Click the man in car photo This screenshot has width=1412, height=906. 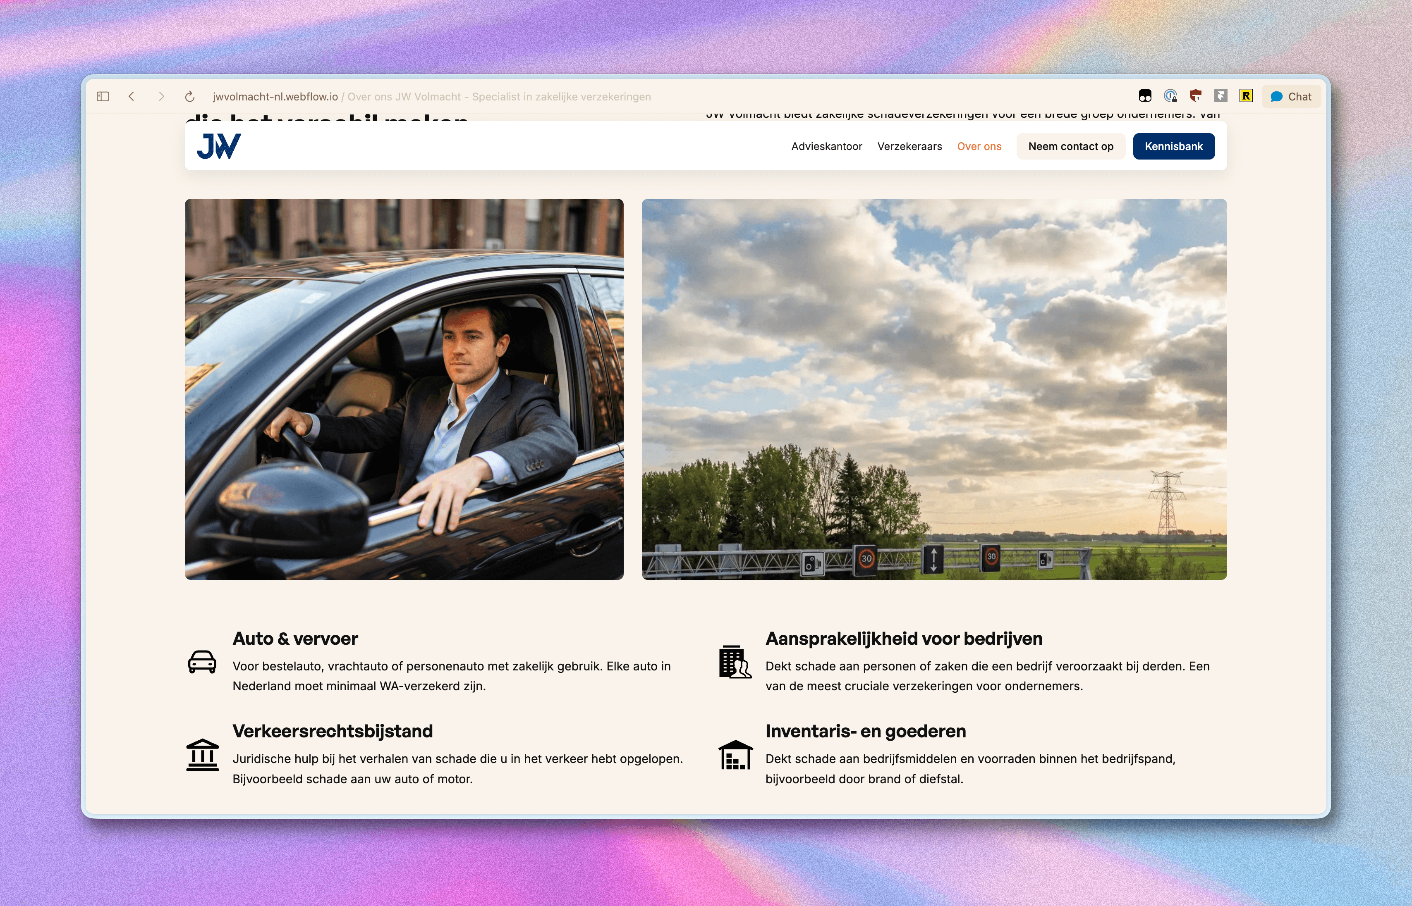[404, 389]
